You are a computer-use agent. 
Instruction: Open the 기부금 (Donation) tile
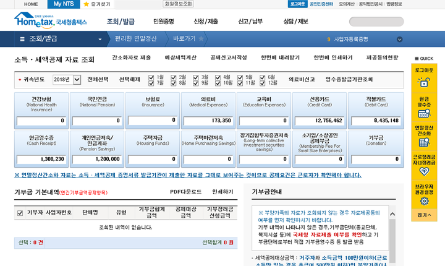376,149
